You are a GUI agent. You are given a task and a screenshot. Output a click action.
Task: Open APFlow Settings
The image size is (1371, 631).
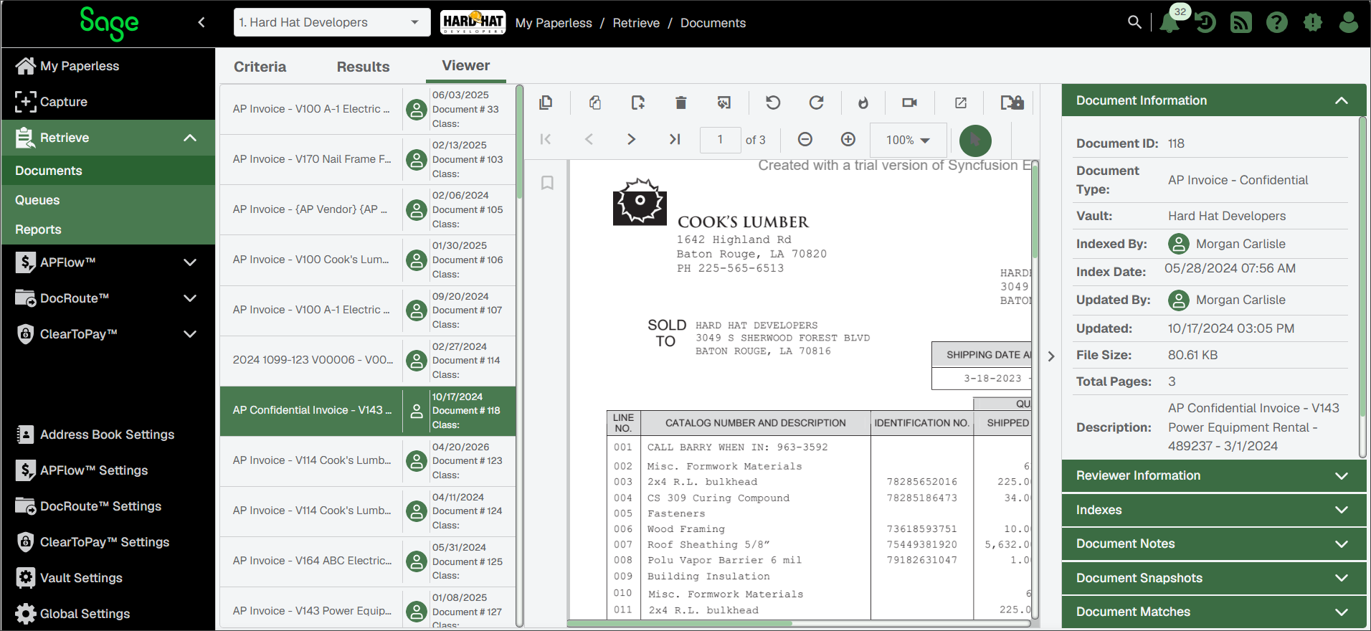[108, 470]
